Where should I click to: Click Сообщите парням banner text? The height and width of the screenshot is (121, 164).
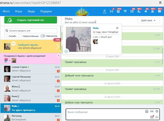coord(30,46)
